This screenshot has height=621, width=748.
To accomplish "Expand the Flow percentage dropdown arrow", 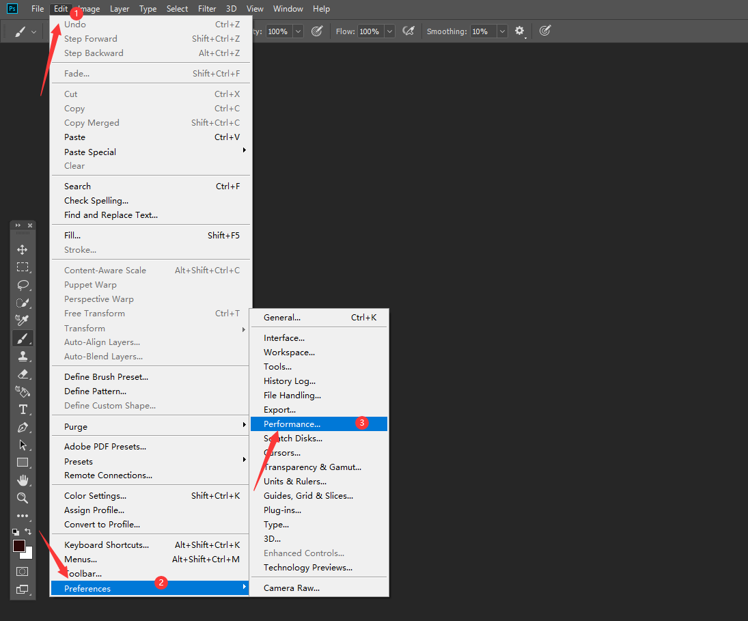I will click(390, 31).
